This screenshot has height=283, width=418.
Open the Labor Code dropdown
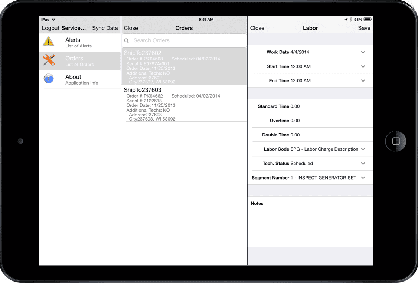(363, 149)
